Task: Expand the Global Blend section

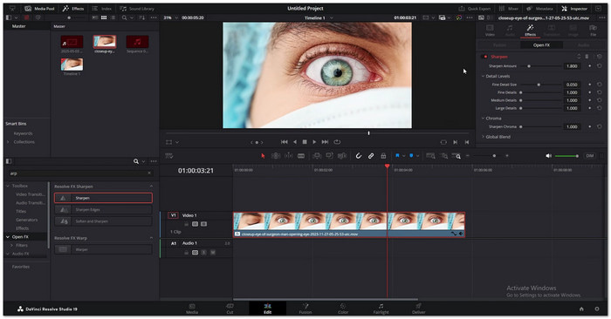Action: (x=484, y=137)
